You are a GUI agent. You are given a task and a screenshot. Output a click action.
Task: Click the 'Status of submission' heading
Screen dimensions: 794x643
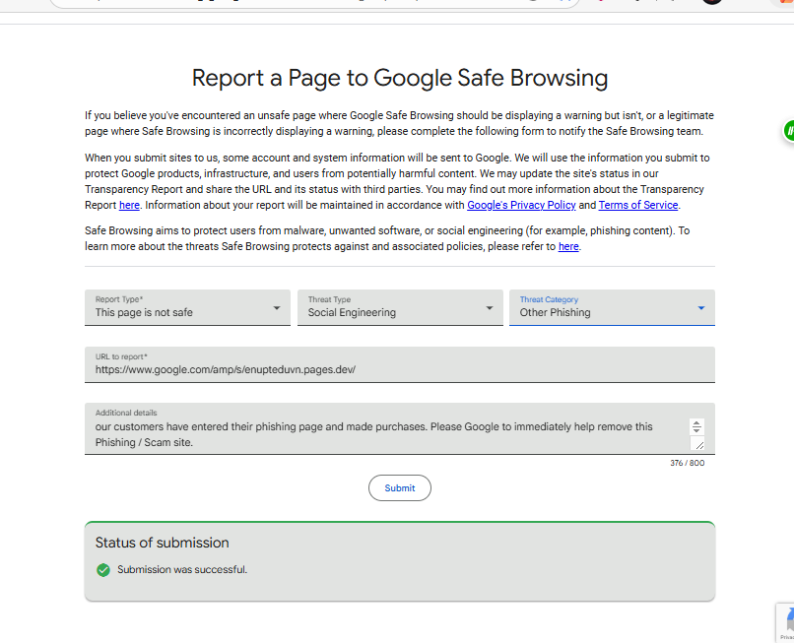(162, 543)
